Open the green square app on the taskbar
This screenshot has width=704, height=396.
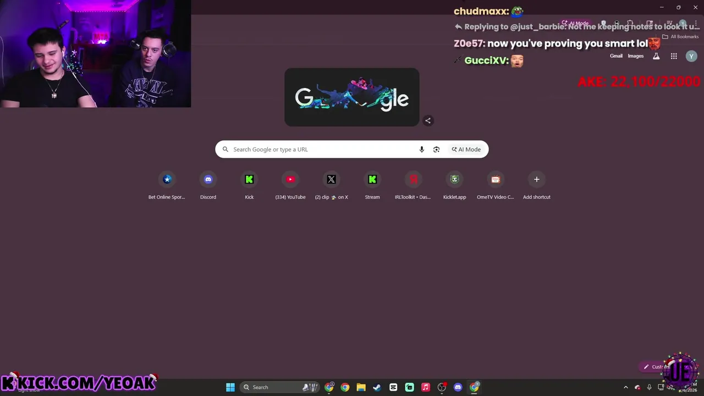410,387
